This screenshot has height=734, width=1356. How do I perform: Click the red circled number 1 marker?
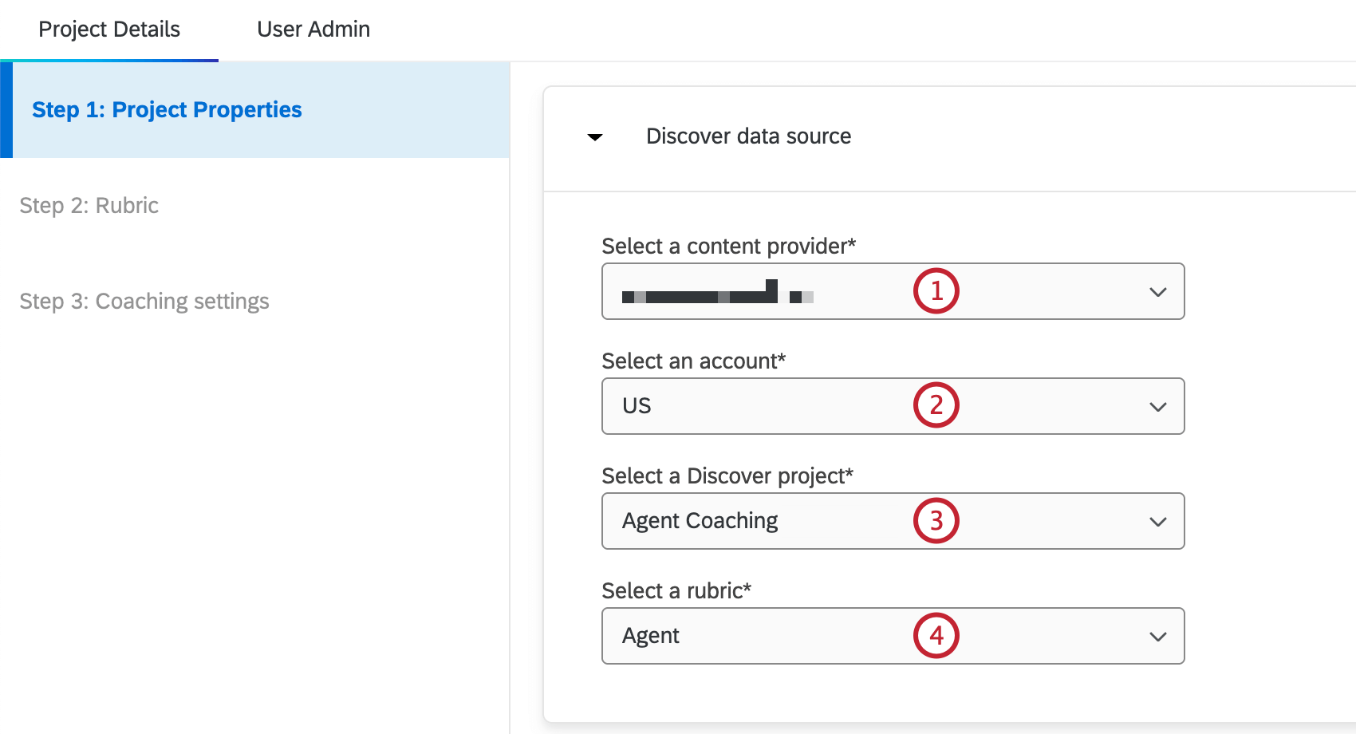pos(936,290)
